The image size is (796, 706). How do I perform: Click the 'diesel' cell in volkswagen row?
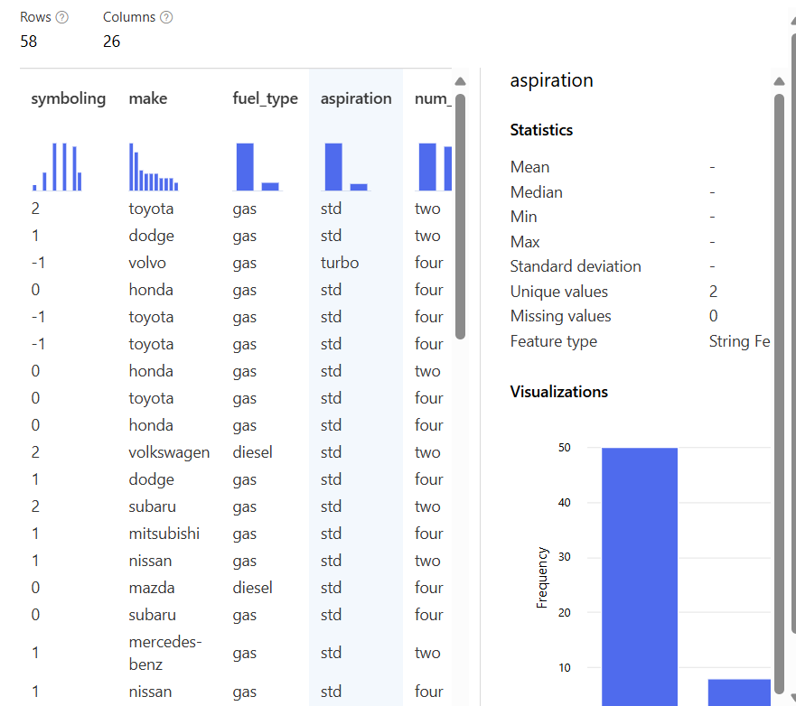point(252,452)
